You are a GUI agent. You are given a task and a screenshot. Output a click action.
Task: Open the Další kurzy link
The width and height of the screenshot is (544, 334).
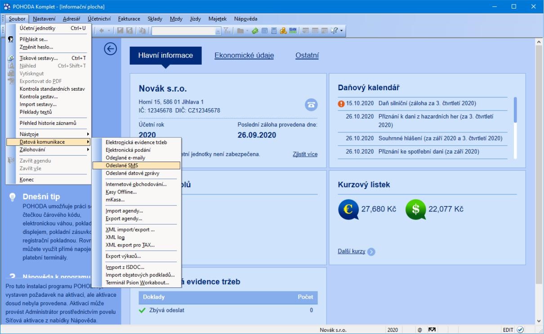352,251
